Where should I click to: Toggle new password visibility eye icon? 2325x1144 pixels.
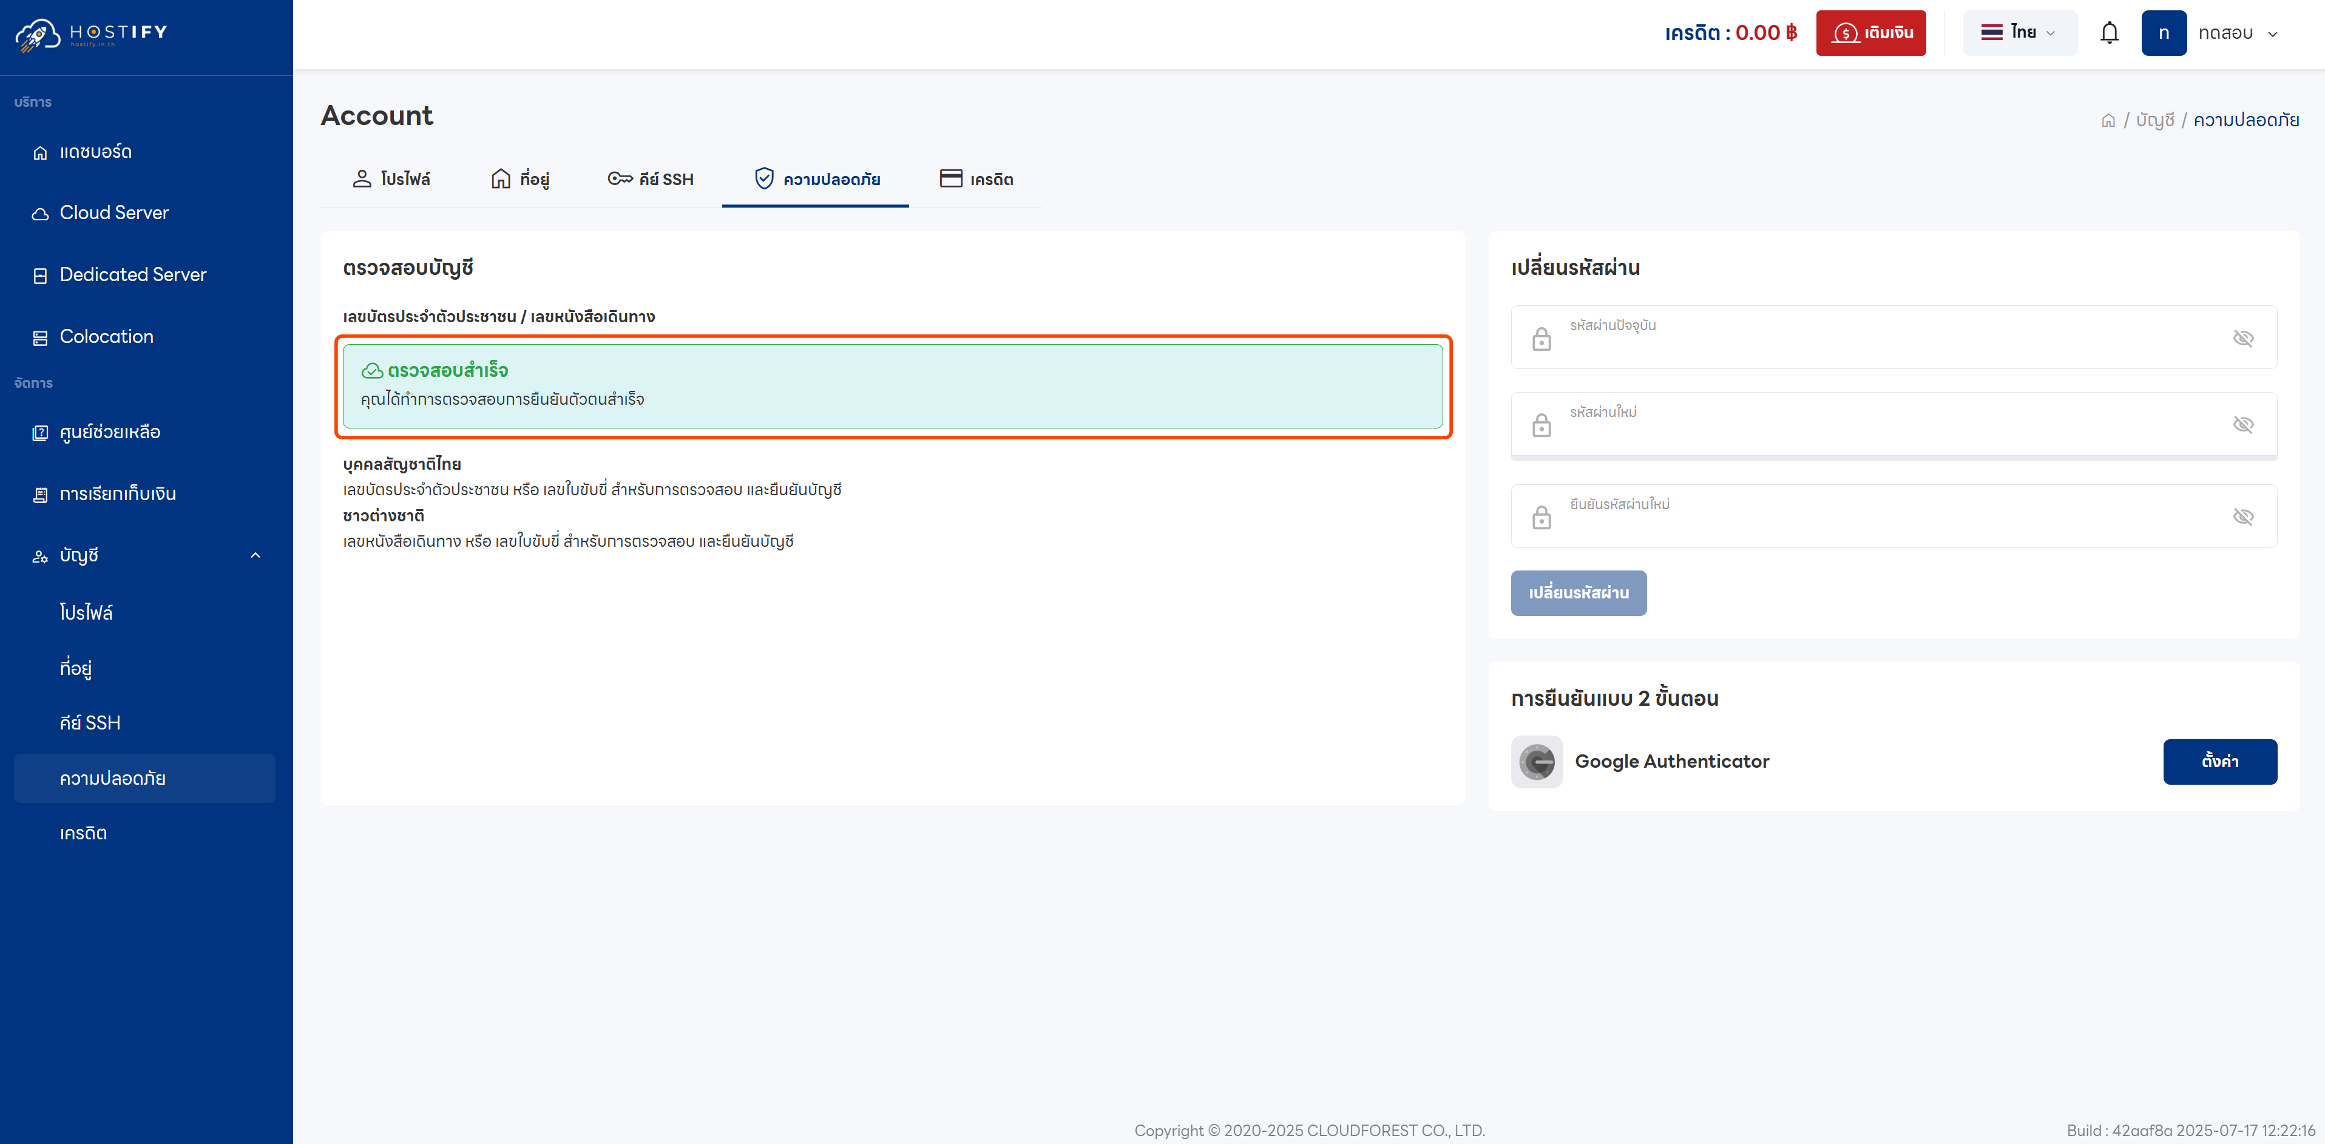(x=2243, y=424)
